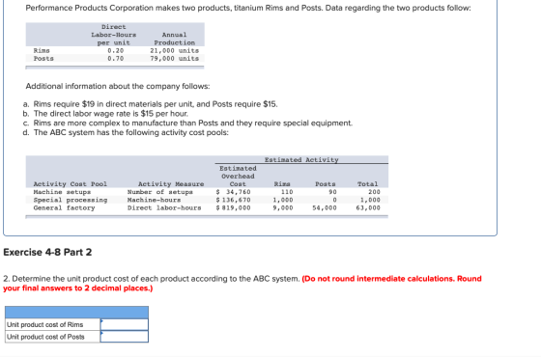Click the 21,000 units annual production value
The height and width of the screenshot is (357, 541).
(x=174, y=50)
